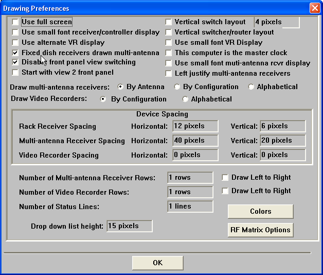Check This computer is the master clock
The height and width of the screenshot is (275, 323).
pos(169,53)
